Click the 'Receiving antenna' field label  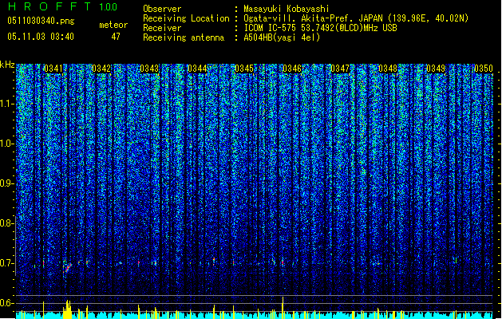point(184,37)
